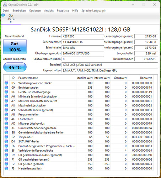Click status orb of Geräte-Einschaltvorgänge row
161x178 pixels.
[x=6, y=92]
